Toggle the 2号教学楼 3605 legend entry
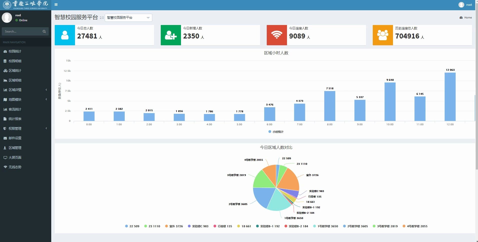The width and height of the screenshot is (478, 242). [355, 226]
